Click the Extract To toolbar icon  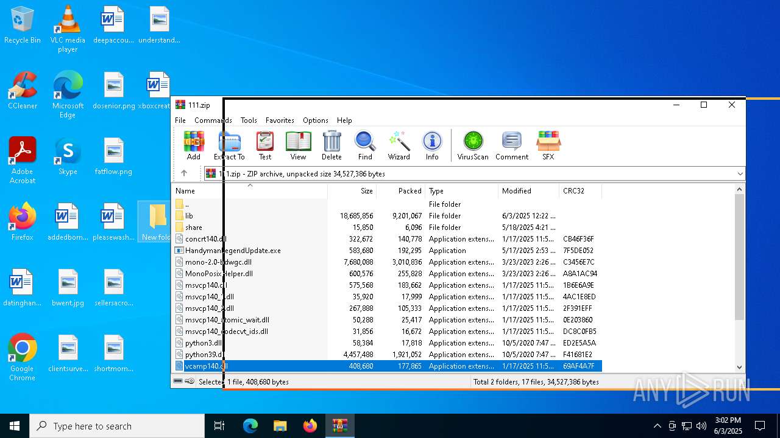click(229, 145)
